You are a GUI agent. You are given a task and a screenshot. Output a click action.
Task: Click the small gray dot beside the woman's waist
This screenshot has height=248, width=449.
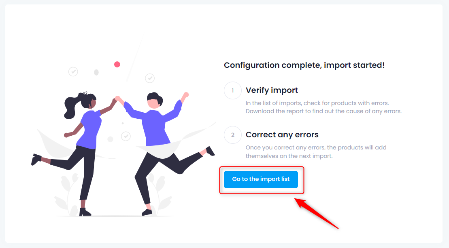[x=110, y=139]
